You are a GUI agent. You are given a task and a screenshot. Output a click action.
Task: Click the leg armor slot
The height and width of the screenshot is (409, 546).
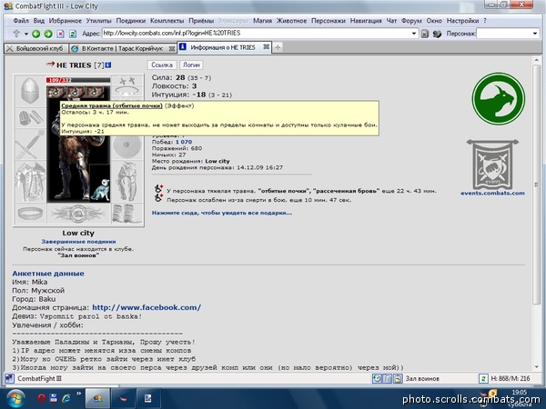click(126, 181)
